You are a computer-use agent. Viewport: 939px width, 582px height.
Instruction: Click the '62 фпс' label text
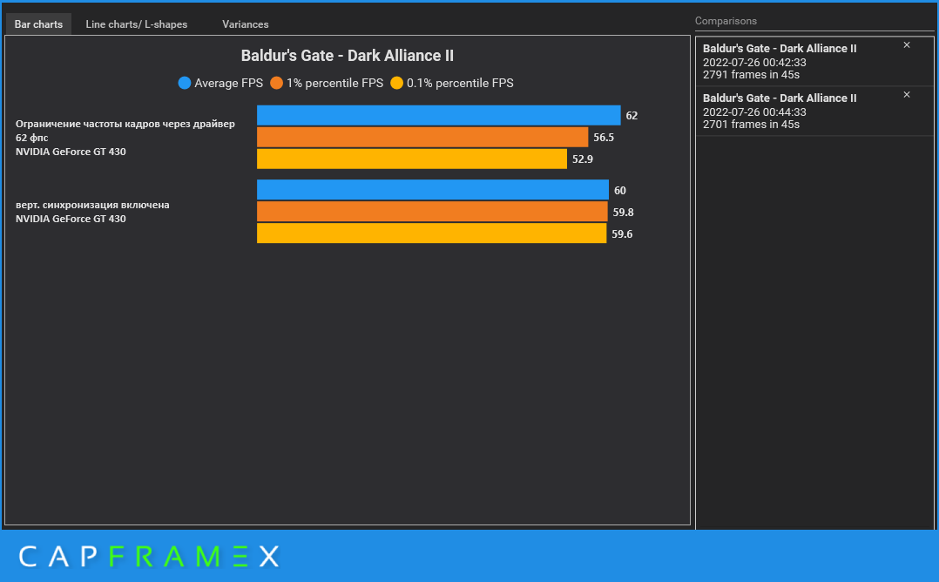31,138
